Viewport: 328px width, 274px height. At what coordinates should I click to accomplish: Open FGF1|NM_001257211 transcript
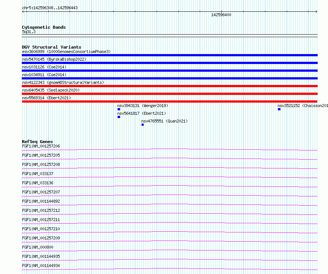(x=41, y=220)
